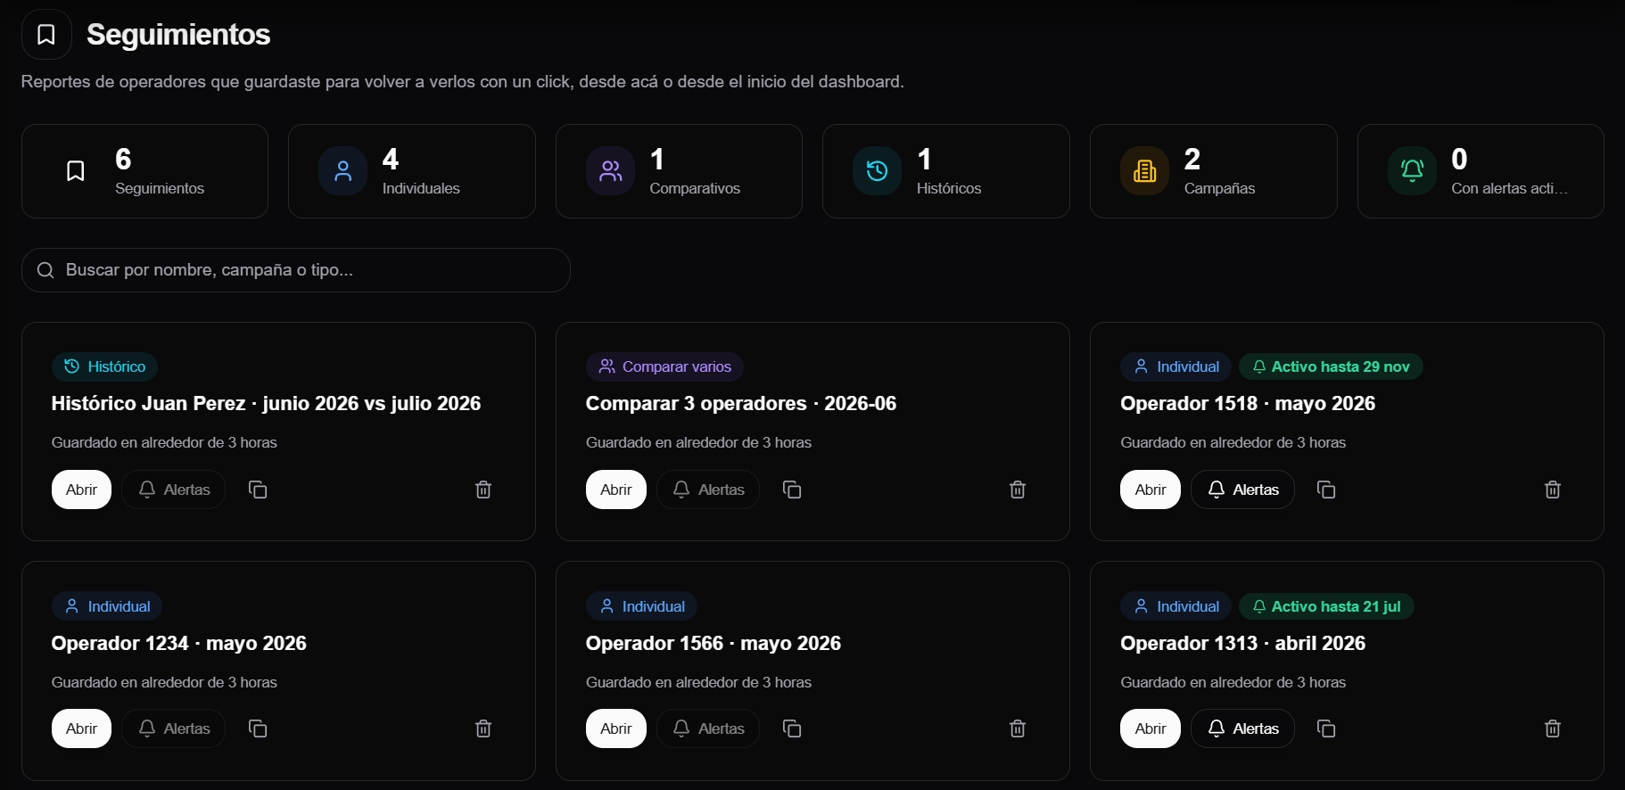Delete the Operador 1313 report
Viewport: 1625px width, 790px height.
pyautogui.click(x=1553, y=728)
